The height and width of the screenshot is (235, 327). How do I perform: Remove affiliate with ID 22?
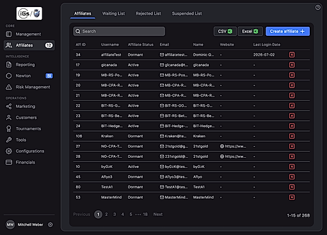pyautogui.click(x=292, y=105)
